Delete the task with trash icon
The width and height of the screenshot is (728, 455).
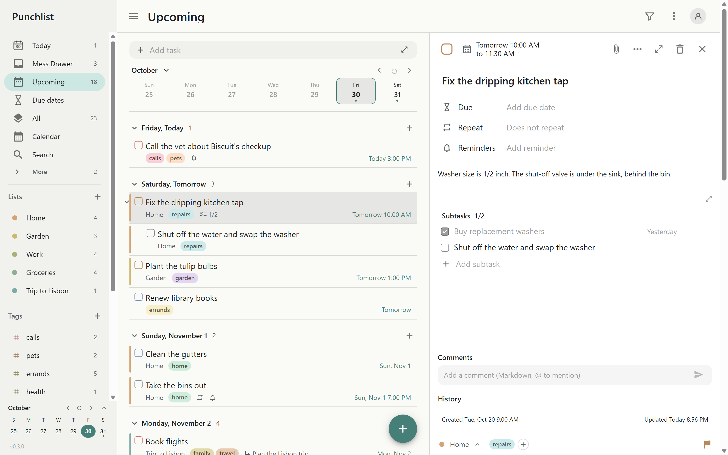pos(679,49)
